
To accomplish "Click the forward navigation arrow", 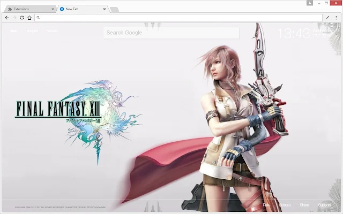I will pos(14,18).
